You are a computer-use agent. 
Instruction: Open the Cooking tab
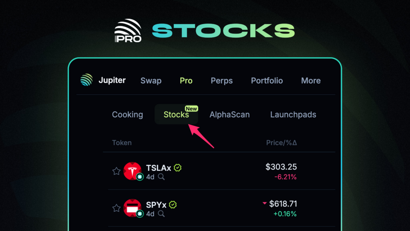pos(127,114)
